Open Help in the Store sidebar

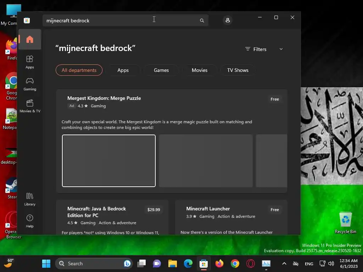point(30,221)
